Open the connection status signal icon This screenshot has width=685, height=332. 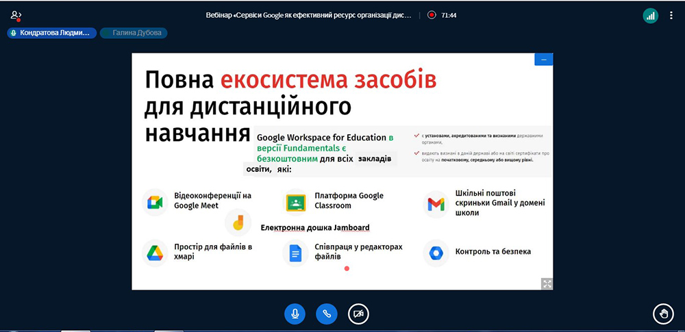[651, 16]
